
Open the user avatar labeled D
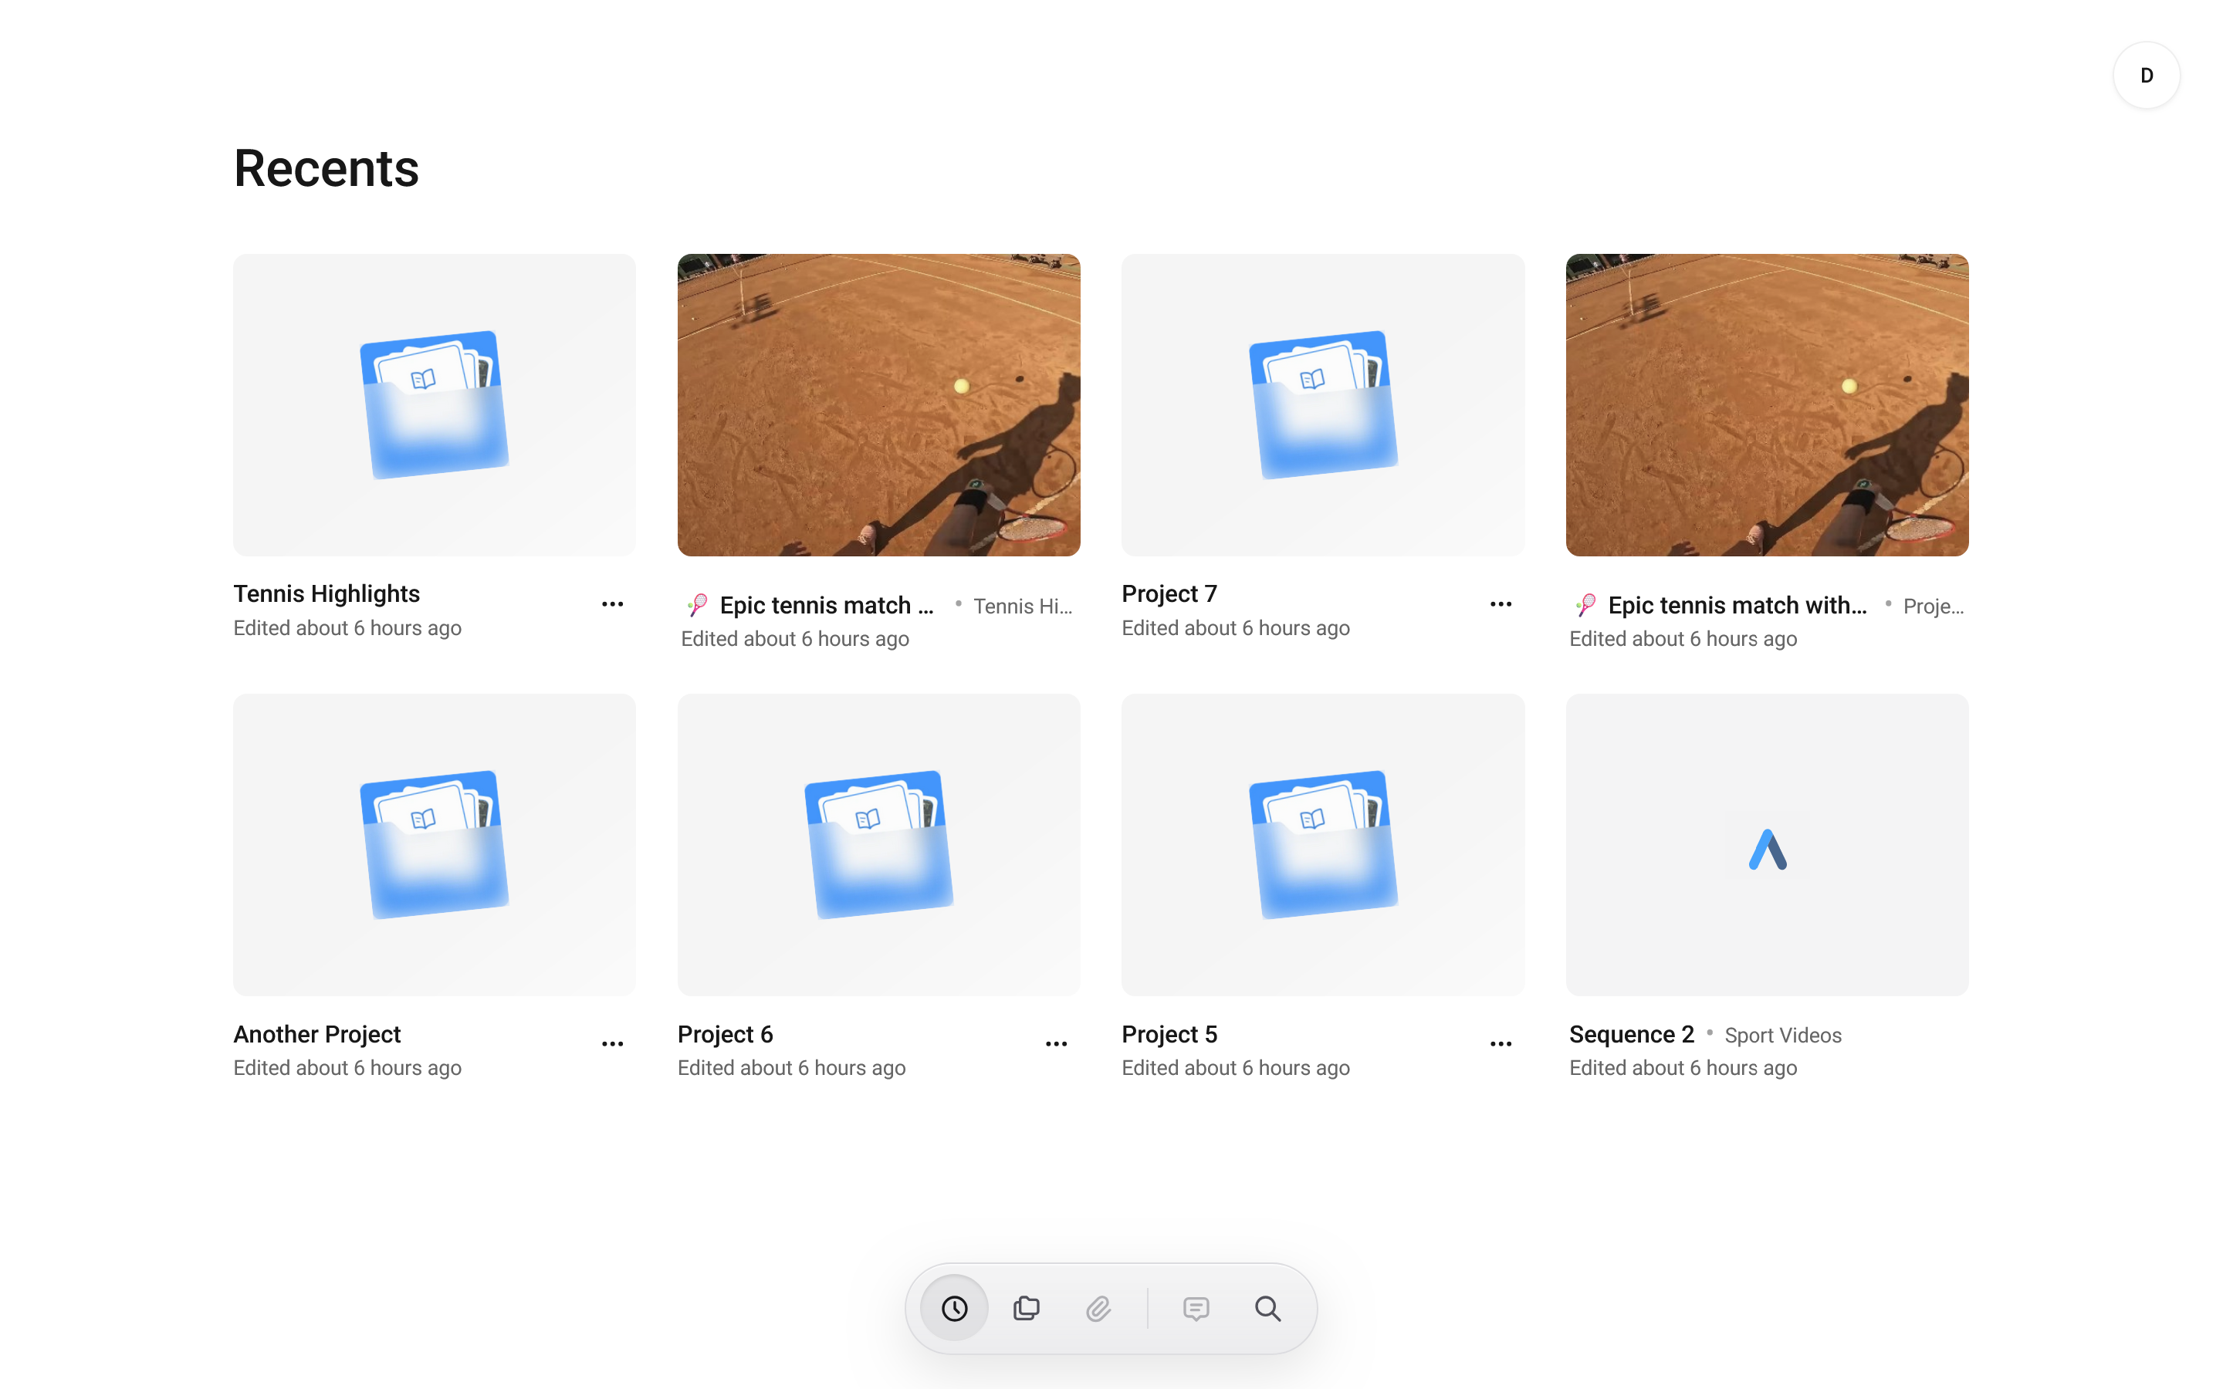(2147, 76)
